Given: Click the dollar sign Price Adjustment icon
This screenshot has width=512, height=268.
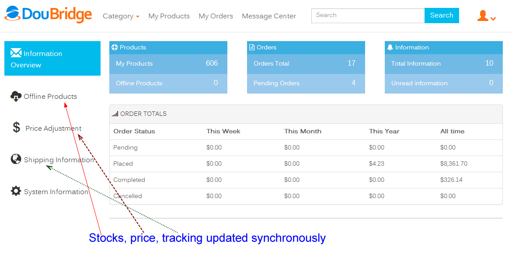Looking at the screenshot, I should 16,127.
